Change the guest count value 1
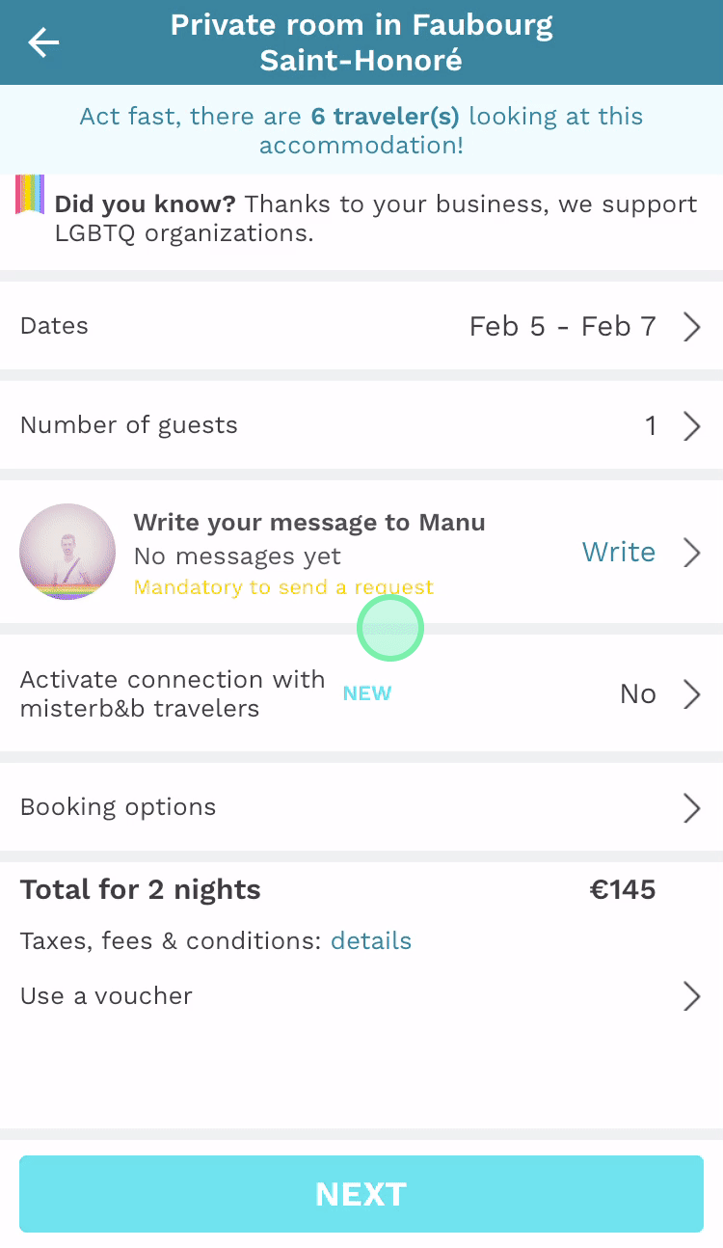 [x=651, y=425]
